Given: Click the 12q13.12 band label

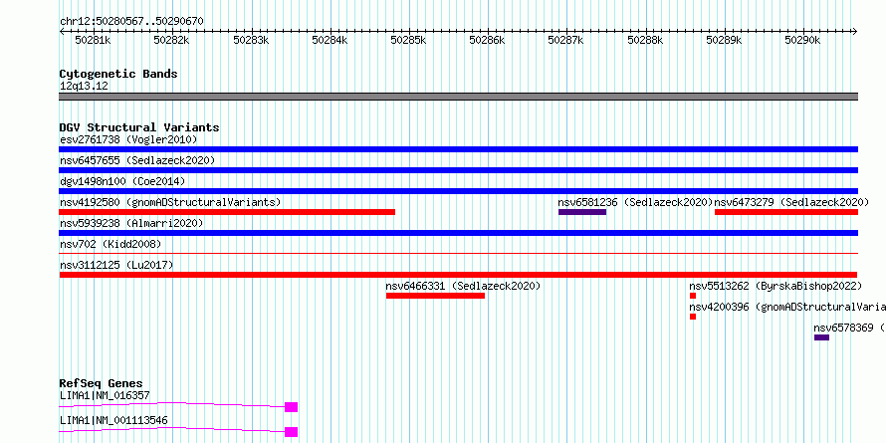Looking at the screenshot, I should [84, 87].
